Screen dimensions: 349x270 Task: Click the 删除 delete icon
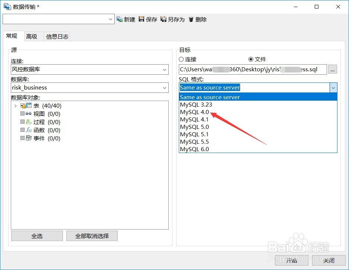191,19
